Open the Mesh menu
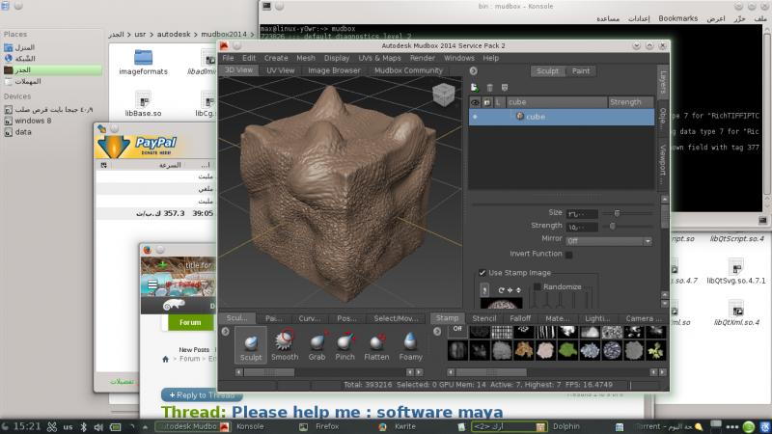Image resolution: width=772 pixels, height=434 pixels. click(306, 58)
